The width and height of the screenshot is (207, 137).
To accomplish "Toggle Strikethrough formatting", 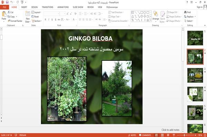I will (59, 20).
